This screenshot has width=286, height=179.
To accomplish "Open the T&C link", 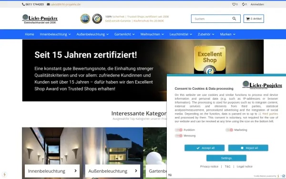I will (x=228, y=167).
